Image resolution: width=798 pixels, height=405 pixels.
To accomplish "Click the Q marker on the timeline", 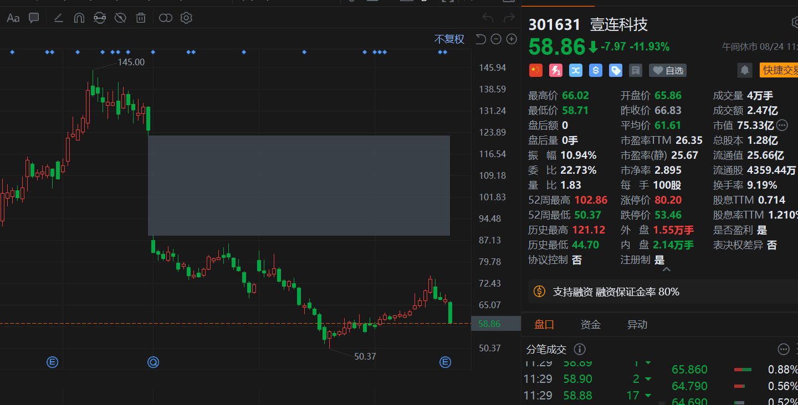I will tap(153, 362).
